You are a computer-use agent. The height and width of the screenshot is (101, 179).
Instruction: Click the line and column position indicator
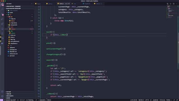[134, 100]
